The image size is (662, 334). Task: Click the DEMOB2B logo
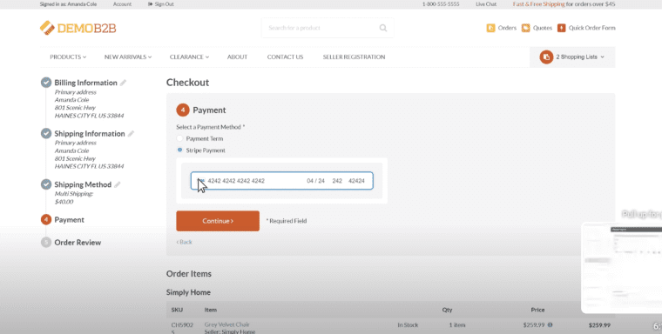[78, 28]
